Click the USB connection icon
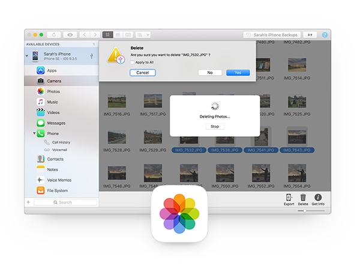The image size is (360, 269). [x=92, y=56]
